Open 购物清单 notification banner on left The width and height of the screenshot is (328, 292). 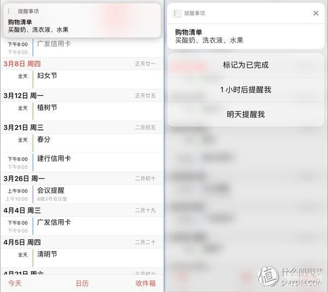(82, 20)
